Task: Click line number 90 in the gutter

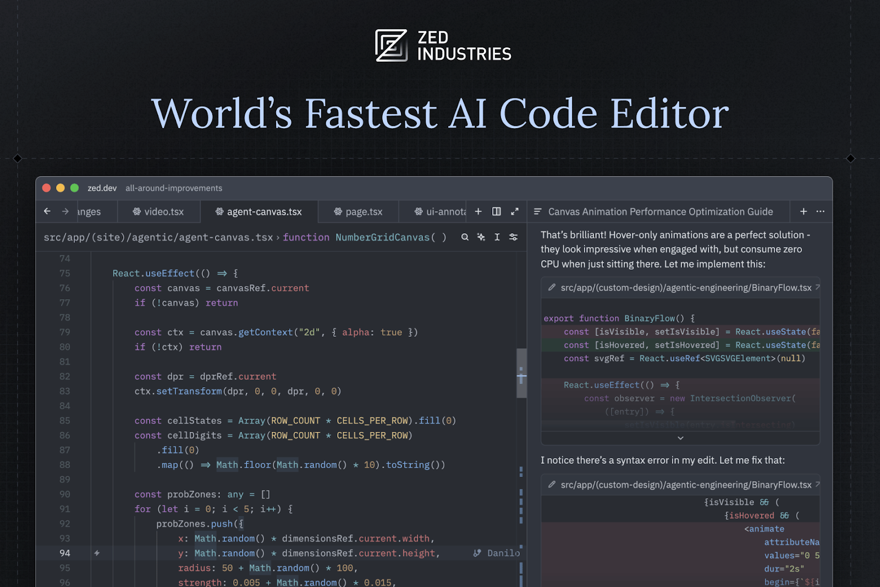Action: click(64, 495)
